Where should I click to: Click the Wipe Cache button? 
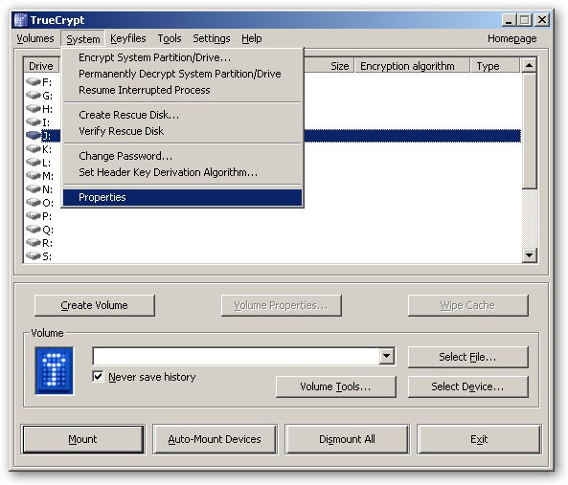(x=467, y=305)
